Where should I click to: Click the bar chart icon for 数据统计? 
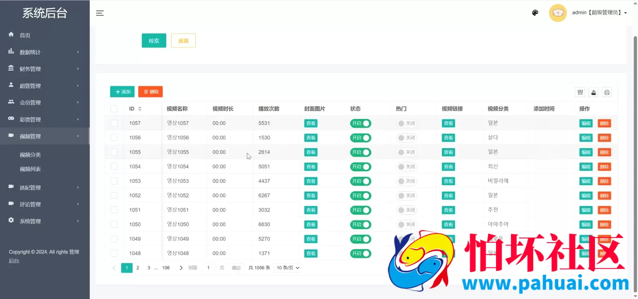pos(11,51)
